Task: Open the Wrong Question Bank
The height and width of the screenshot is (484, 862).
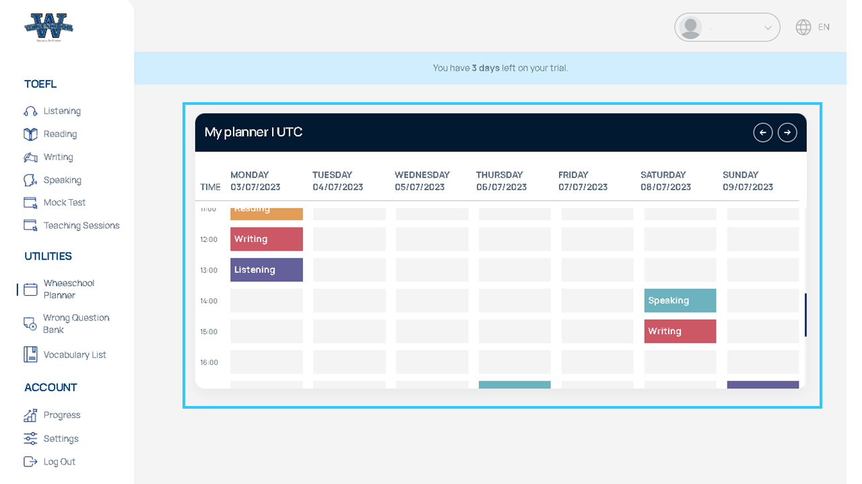Action: click(x=76, y=323)
